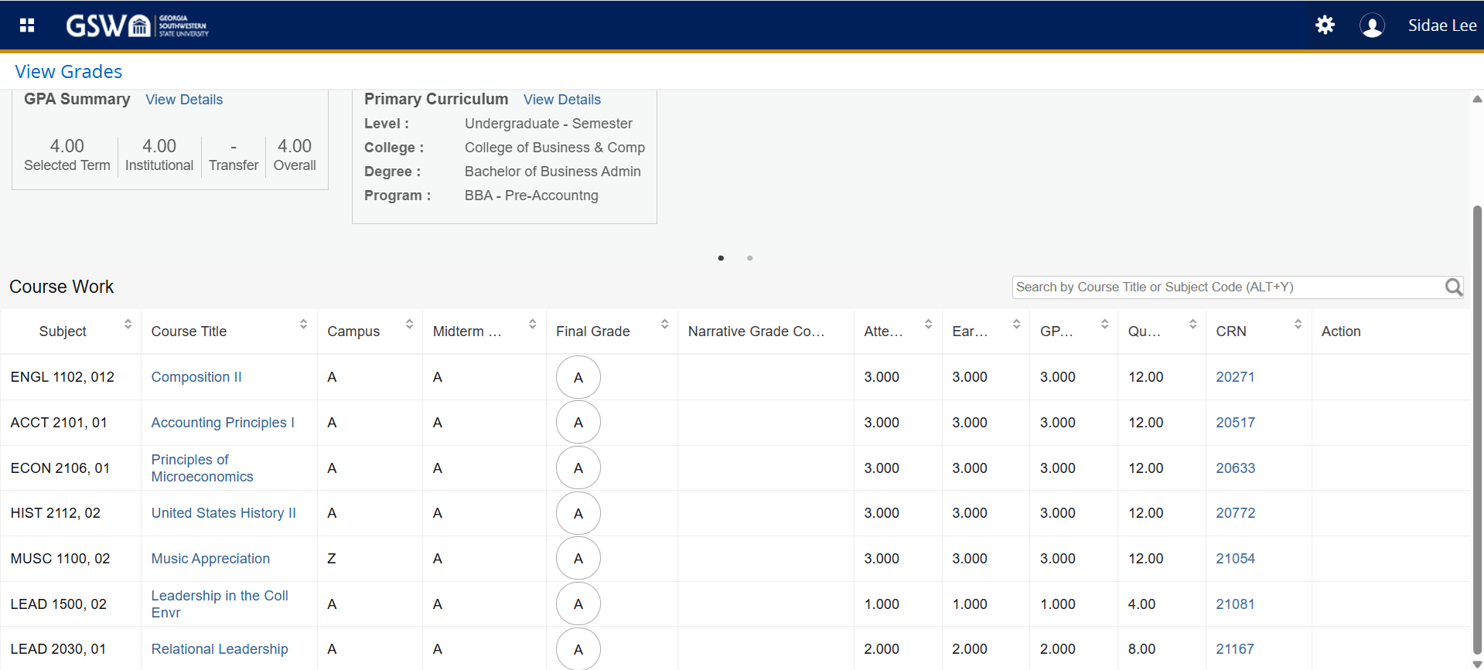This screenshot has width=1484, height=670.
Task: Open the apps grid menu icon
Action: click(x=27, y=26)
